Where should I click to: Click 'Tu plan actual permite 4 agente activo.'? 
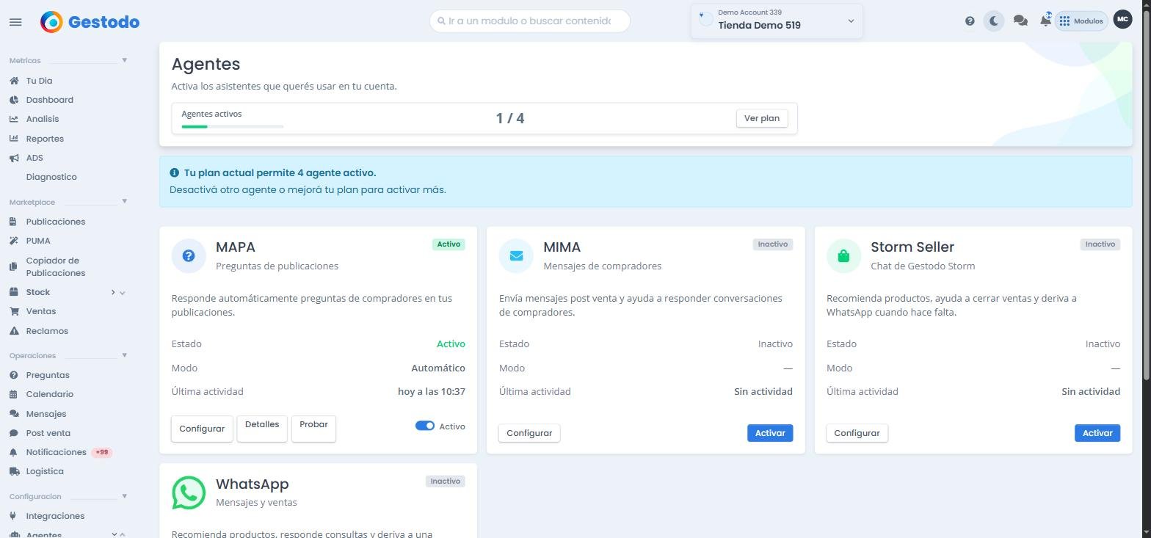[280, 172]
